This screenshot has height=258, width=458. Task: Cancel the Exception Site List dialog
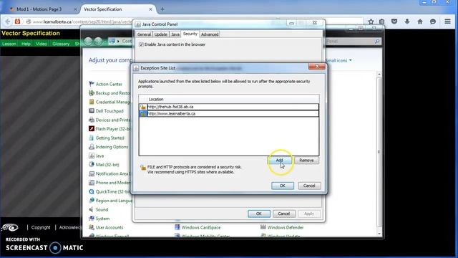(309, 186)
